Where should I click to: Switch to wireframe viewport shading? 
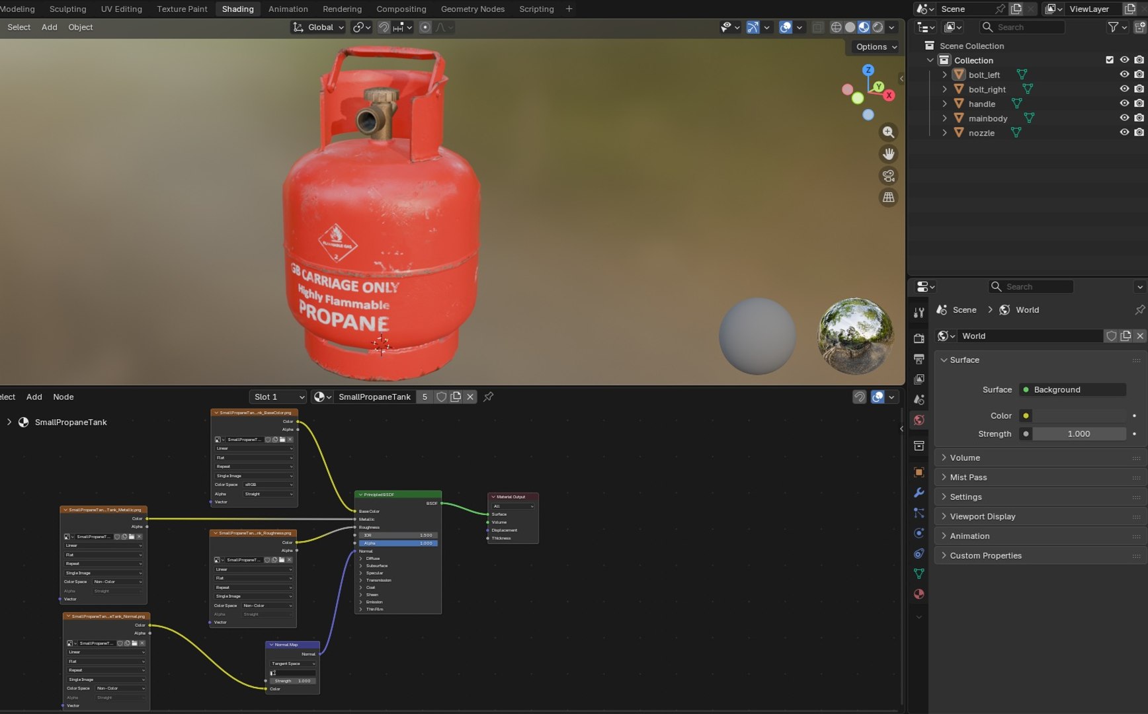[x=836, y=27]
